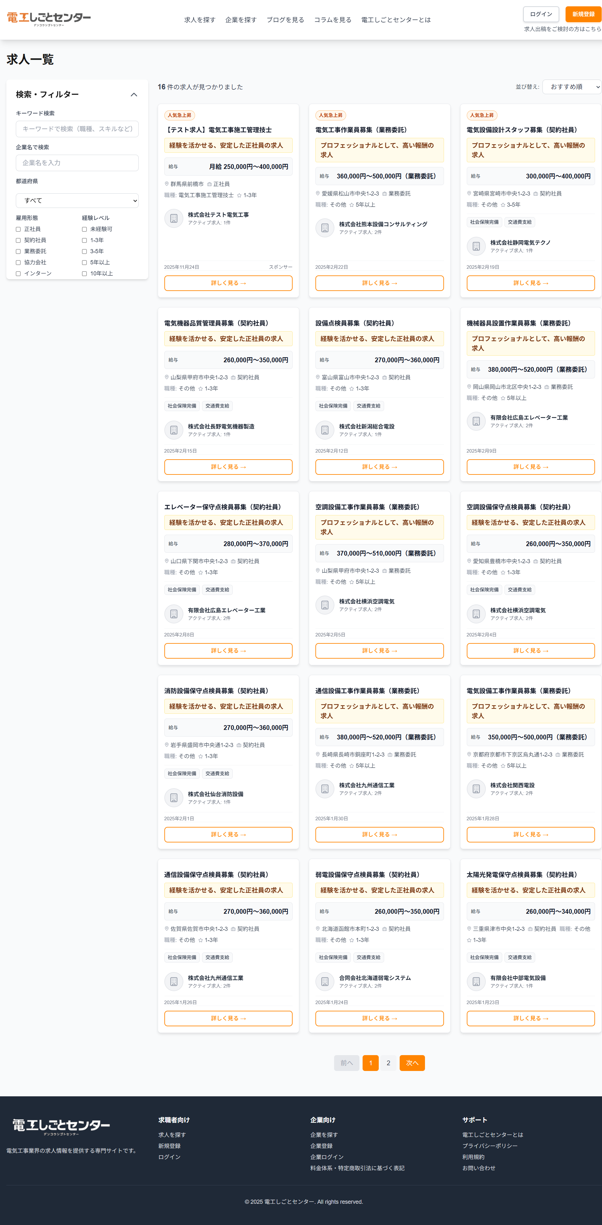
Task: Tick the 未経験可 experience level checkbox
Action: coord(84,229)
